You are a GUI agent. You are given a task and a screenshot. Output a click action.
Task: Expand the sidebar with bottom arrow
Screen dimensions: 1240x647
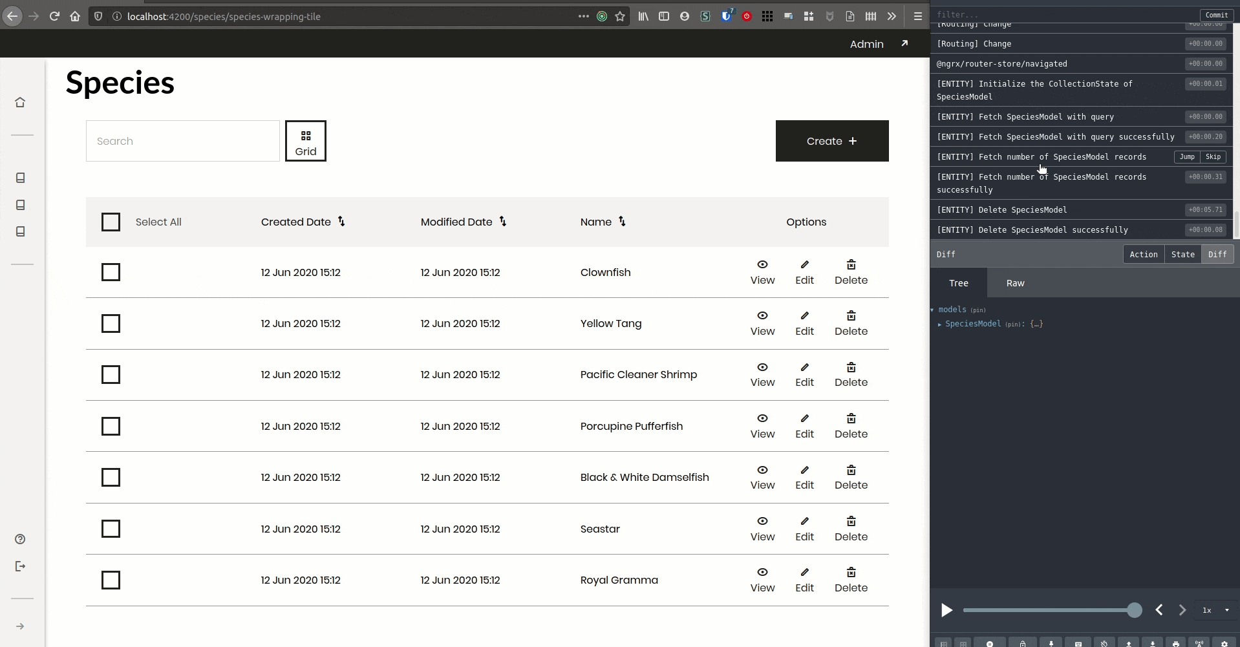[x=20, y=626]
